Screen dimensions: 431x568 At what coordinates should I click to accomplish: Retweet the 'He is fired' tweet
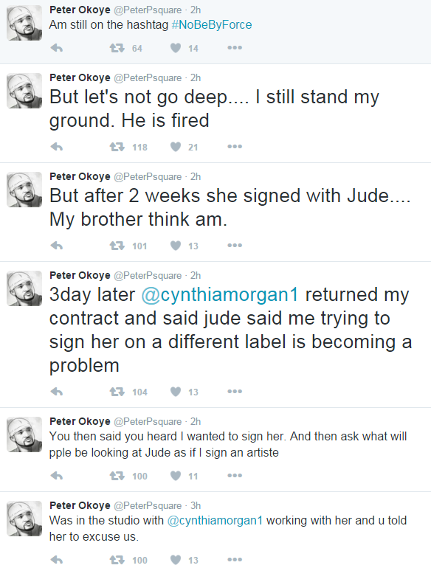click(117, 147)
